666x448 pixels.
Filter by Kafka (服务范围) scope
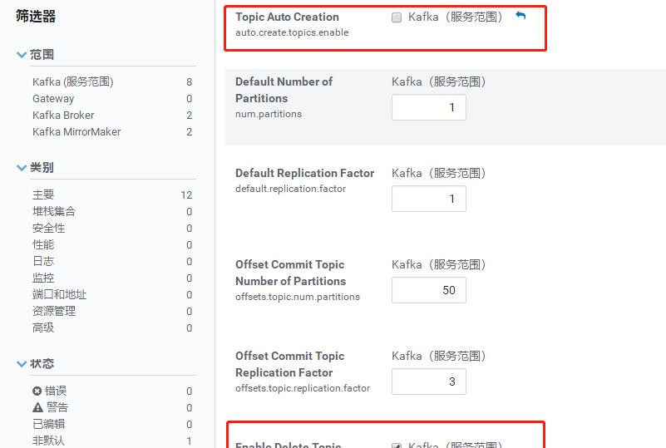tap(72, 82)
